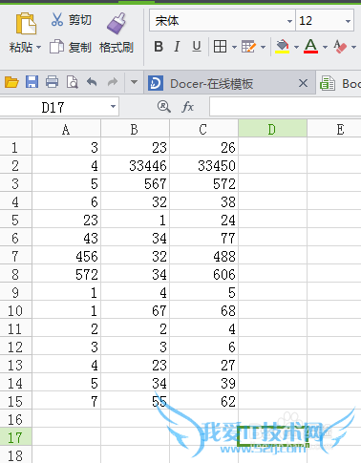This screenshot has height=463, width=361.
Task: Select column B header
Action: coord(135,129)
